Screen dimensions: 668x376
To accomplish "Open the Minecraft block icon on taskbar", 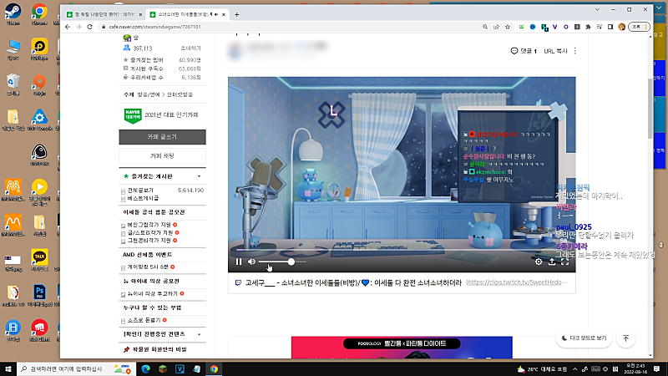I will coord(163,368).
